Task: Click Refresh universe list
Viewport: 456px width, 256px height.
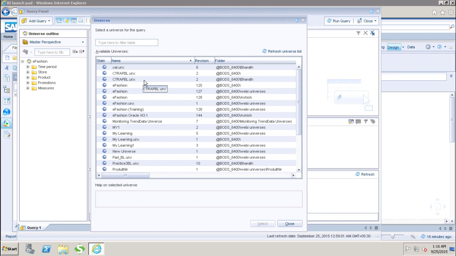Action: [x=282, y=51]
